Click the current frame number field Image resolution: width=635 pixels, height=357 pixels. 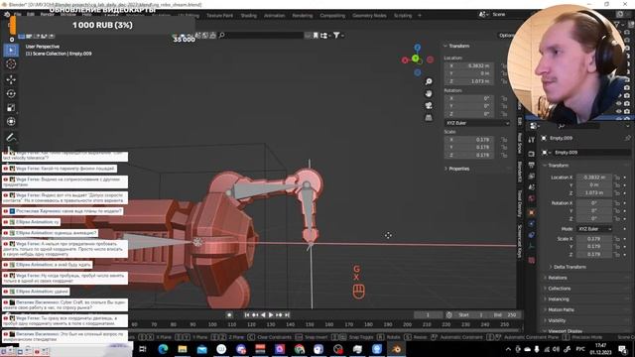tap(428, 315)
